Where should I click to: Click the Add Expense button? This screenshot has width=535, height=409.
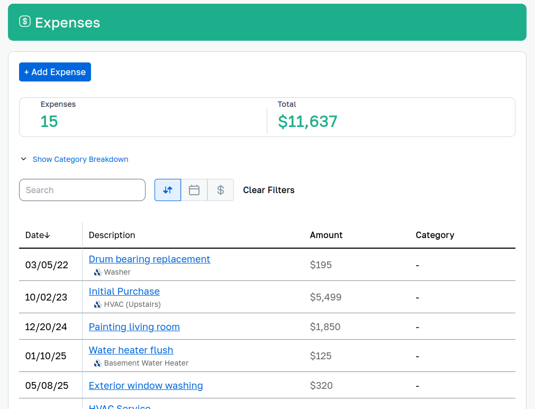(x=55, y=71)
